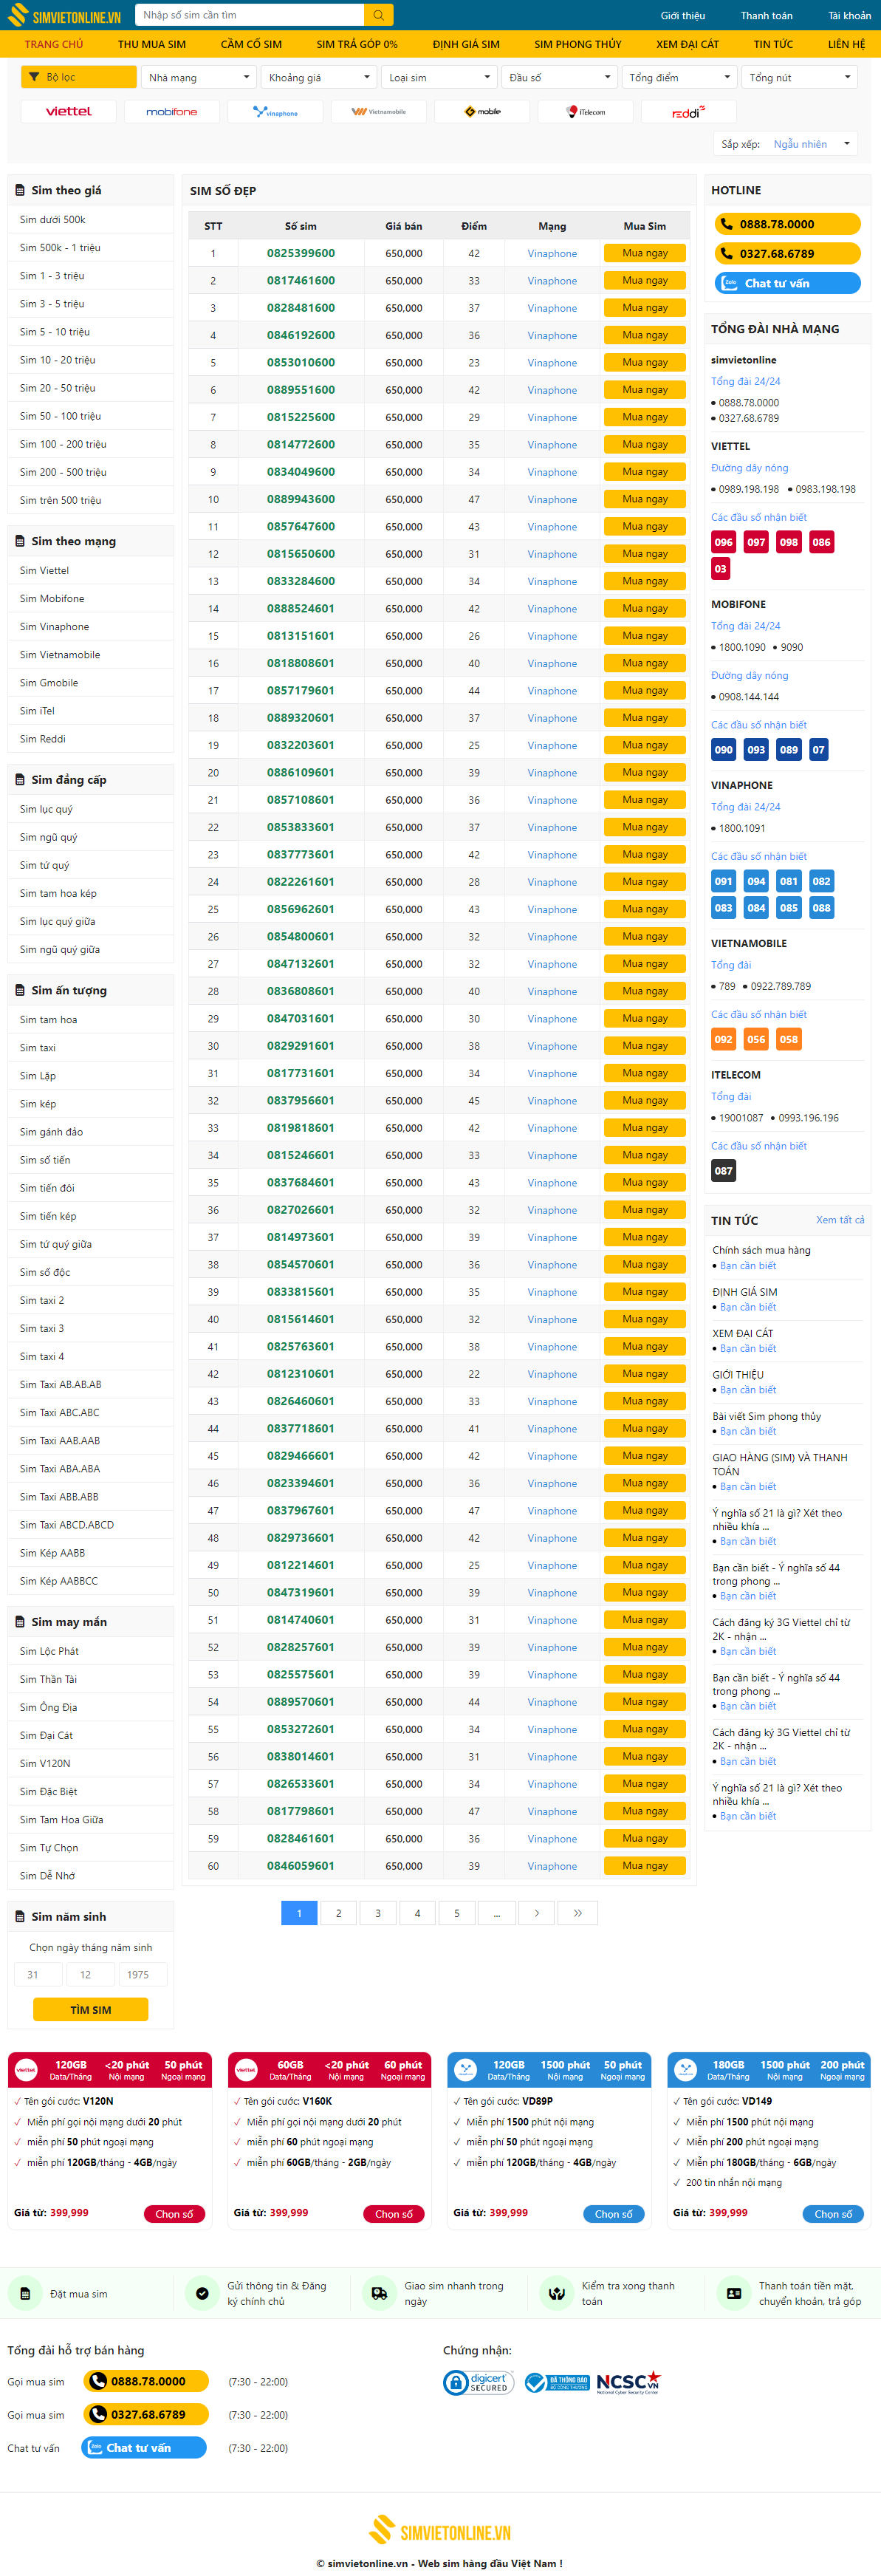The width and height of the screenshot is (881, 2576).
Task: Open the 'Khoảng giá' dropdown
Action: (x=319, y=77)
